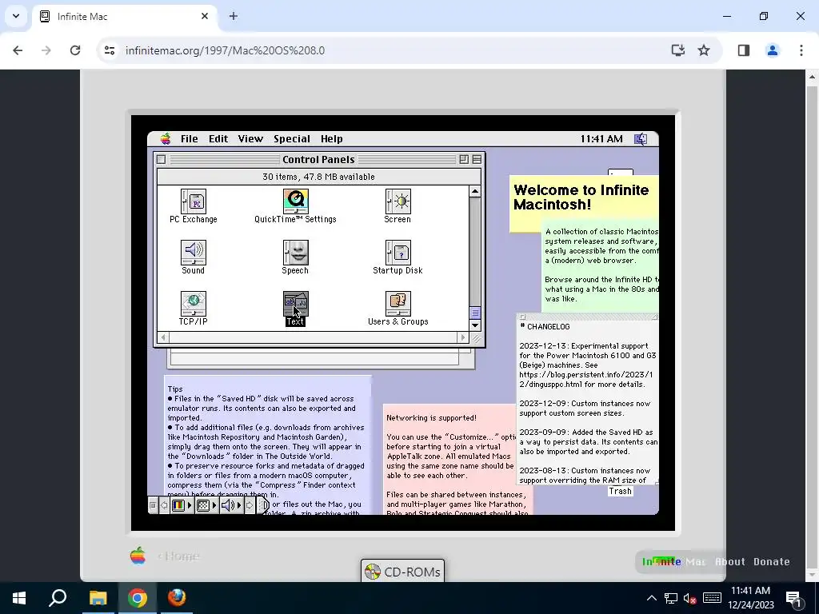Screen dimensions: 819x614
Task: Open Chrome profile avatar
Action: [x=772, y=50]
